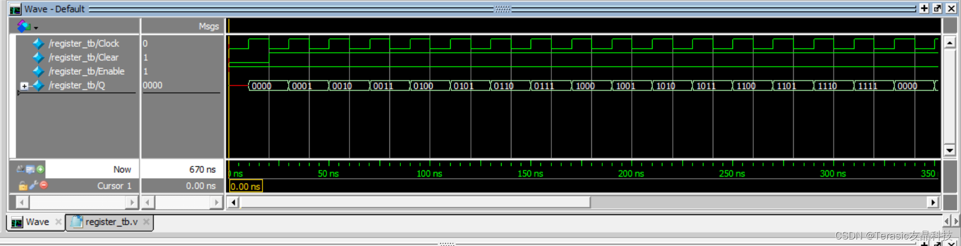Zoom the Wave pane with the plus button
Viewport: 961px width, 246px height.
pyautogui.click(x=924, y=8)
